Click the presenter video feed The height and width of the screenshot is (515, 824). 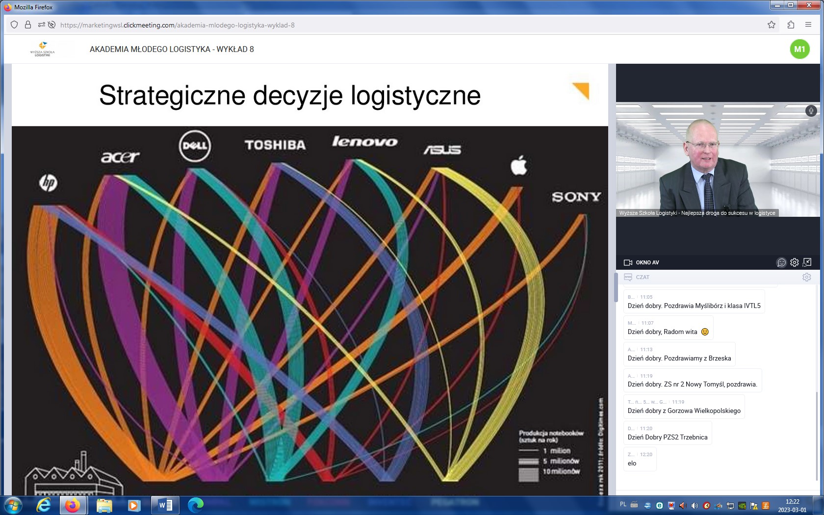(x=718, y=159)
